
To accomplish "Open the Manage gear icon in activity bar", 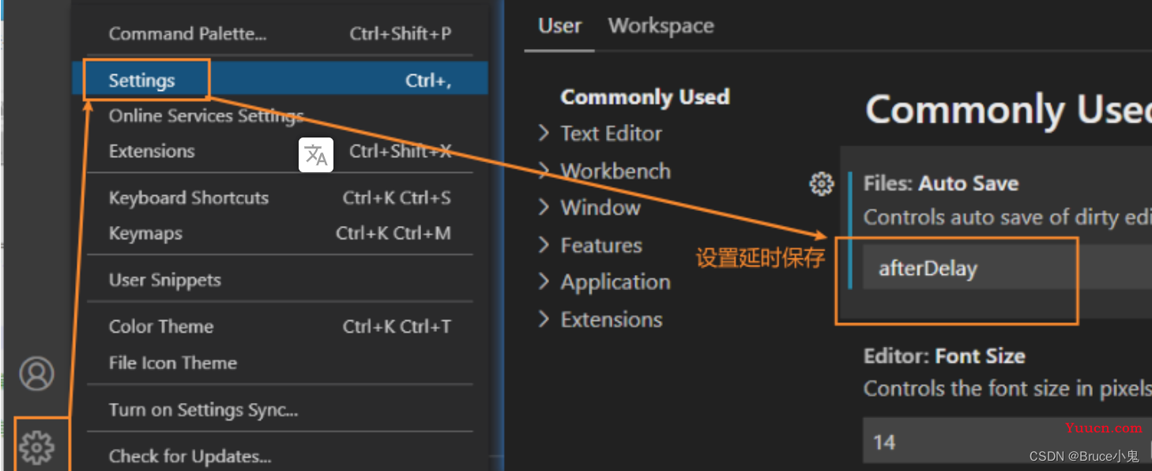I will [36, 447].
